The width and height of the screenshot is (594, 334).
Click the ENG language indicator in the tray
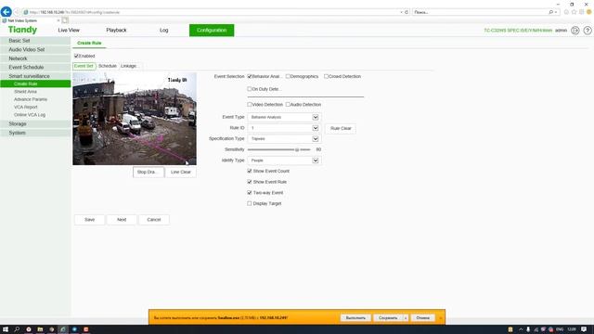560,329
